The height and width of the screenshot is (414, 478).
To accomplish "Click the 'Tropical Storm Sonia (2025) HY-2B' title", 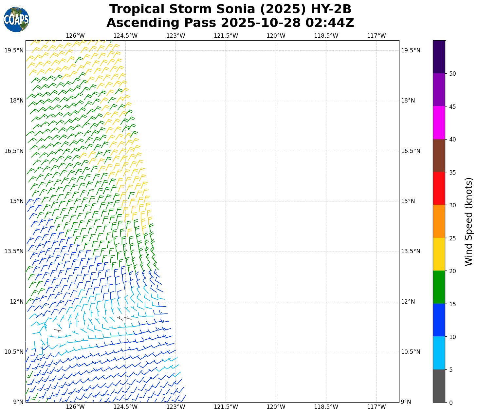I will [x=230, y=9].
